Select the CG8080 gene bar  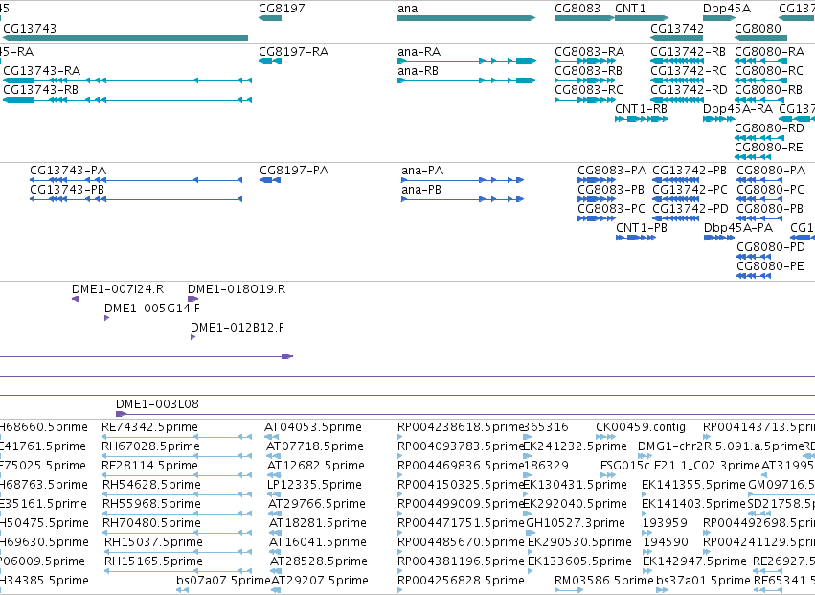click(x=761, y=38)
